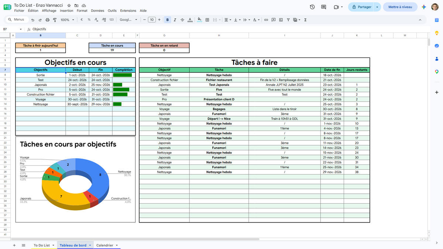Open the Gemini assistant
Screen dimensions: 443x249
tap(424, 7)
